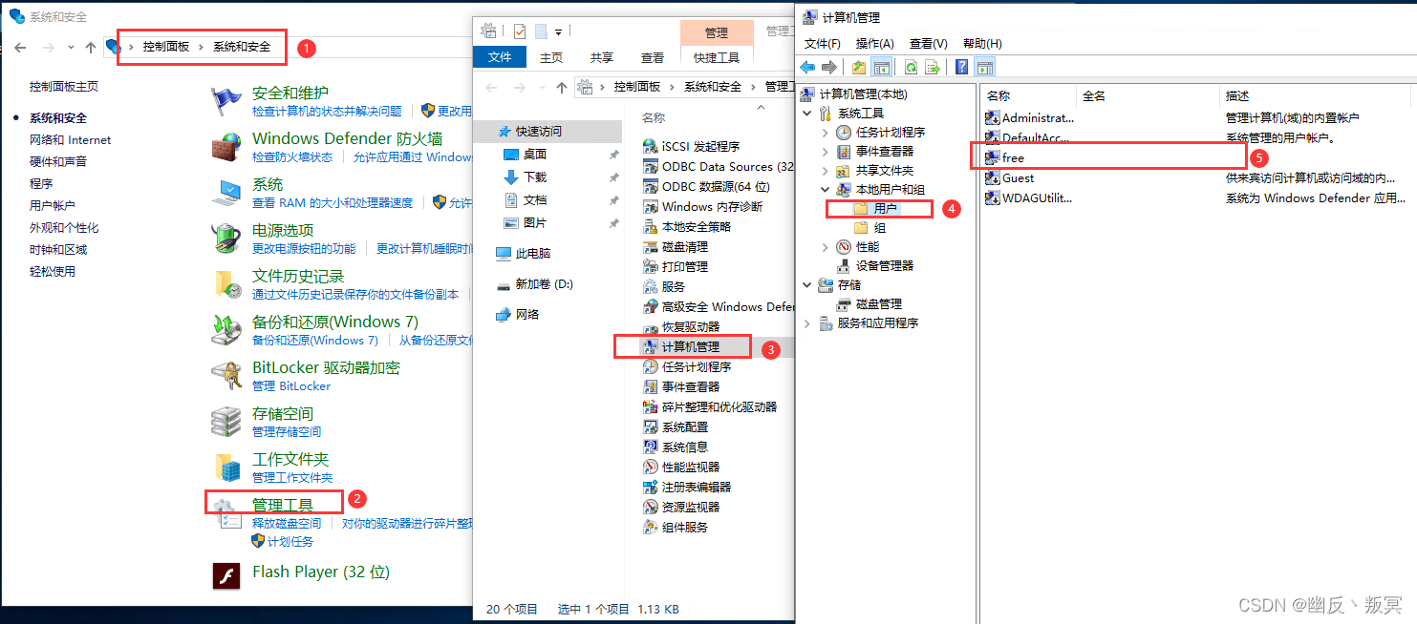
Task: Click the up arrow in the Explorer navigation bar
Action: pyautogui.click(x=562, y=87)
